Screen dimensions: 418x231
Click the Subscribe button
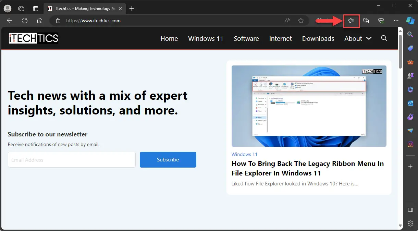[x=168, y=160]
